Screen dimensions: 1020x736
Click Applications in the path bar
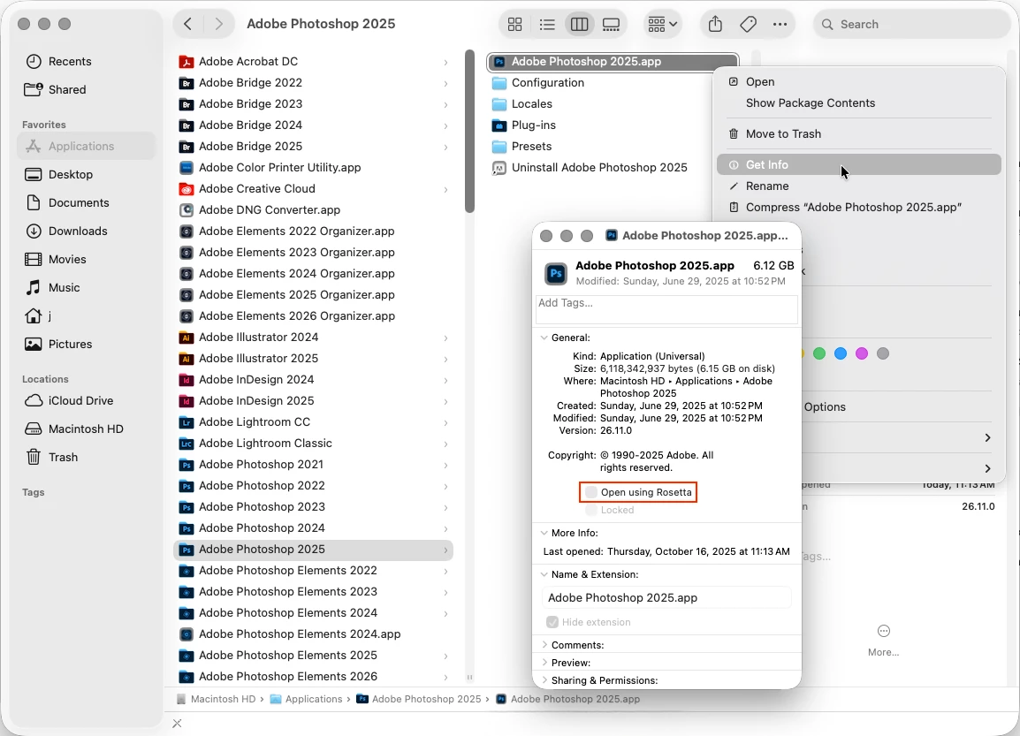pyautogui.click(x=307, y=699)
